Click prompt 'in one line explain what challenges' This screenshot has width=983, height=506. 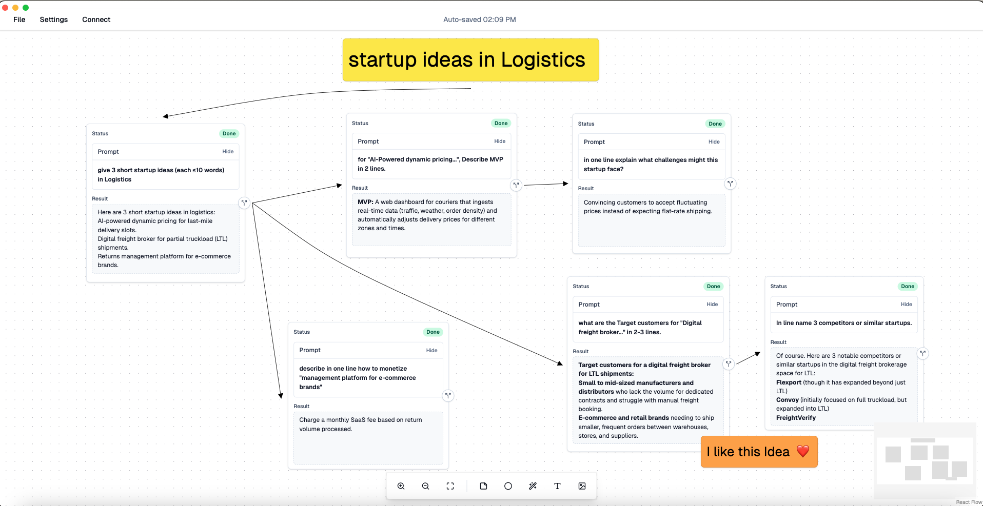click(651, 165)
